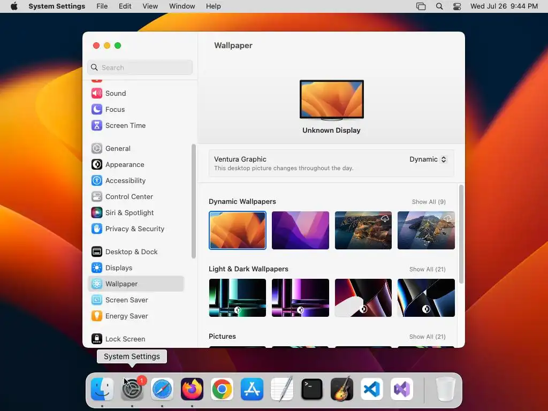Image resolution: width=548 pixels, height=411 pixels.
Task: Open date and time in menu bar
Action: [504, 6]
